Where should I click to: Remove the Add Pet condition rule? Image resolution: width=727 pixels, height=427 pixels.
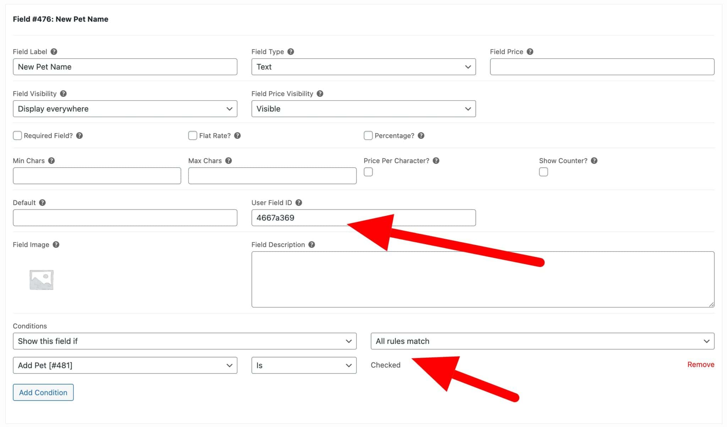[700, 364]
